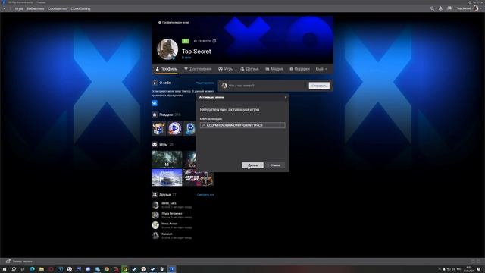Open the VK social link icon

pos(155,103)
